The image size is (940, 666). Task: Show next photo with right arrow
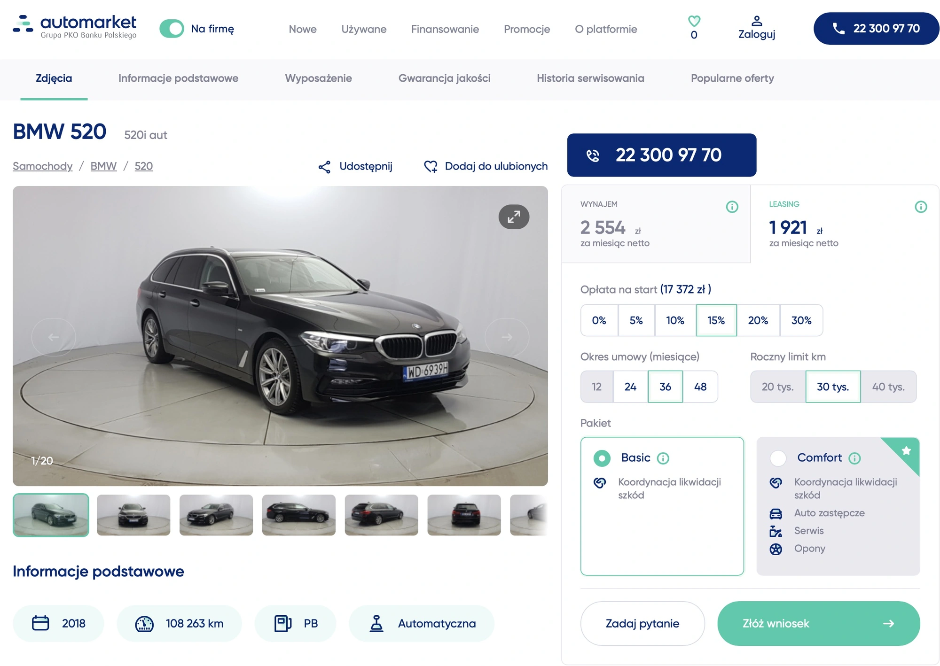507,337
